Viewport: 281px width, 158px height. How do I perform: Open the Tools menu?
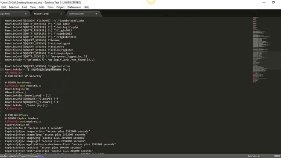[x=50, y=7]
